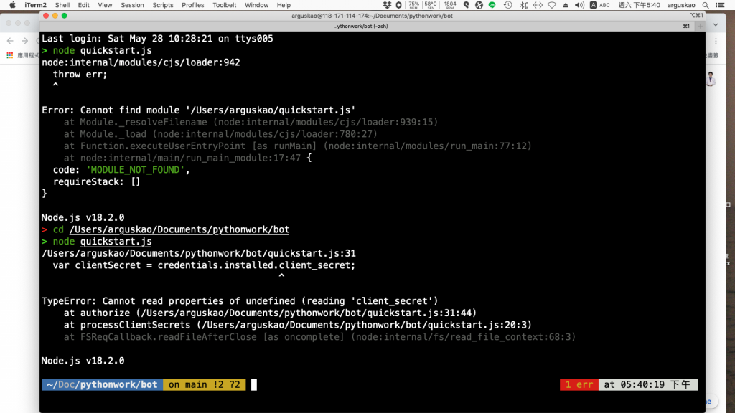
Task: Click the underlined path /Users/arguskao/Documents/pythonwork/bot
Action: tap(179, 229)
